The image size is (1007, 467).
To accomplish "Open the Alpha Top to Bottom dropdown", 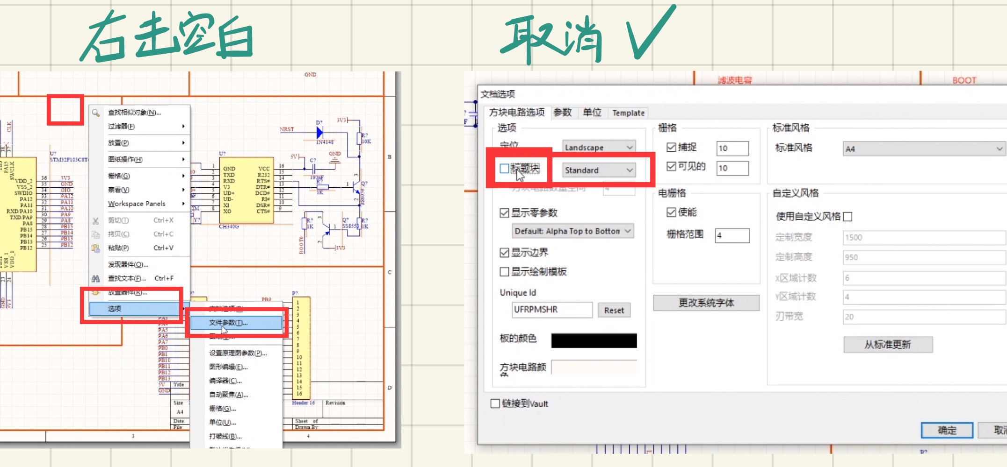I will [x=571, y=231].
